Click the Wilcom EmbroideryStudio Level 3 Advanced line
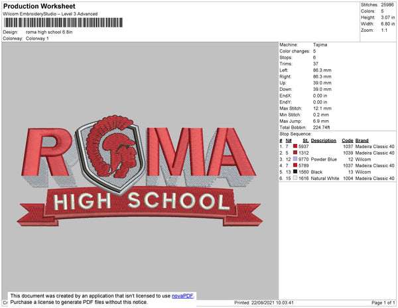 point(50,14)
